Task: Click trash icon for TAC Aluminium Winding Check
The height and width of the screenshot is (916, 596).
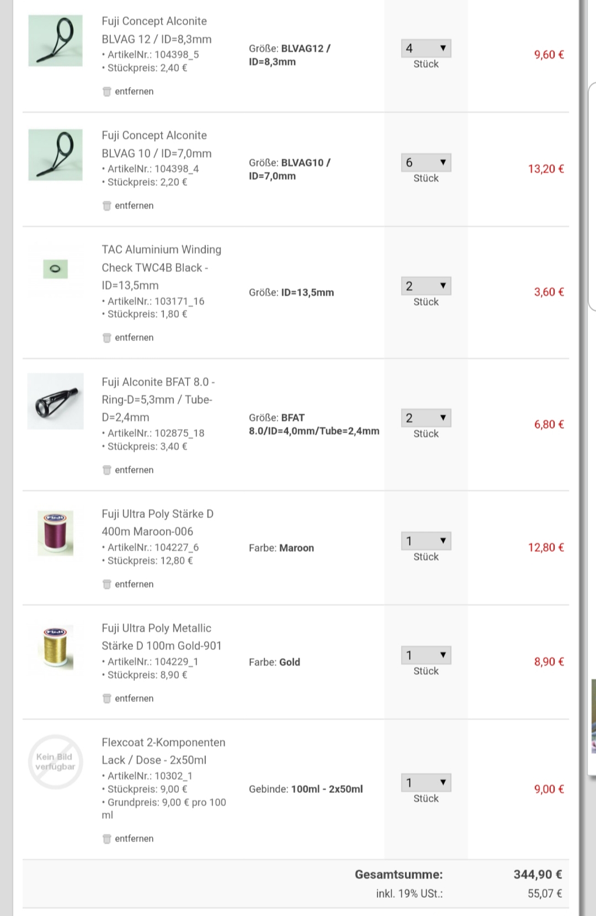Action: [107, 338]
